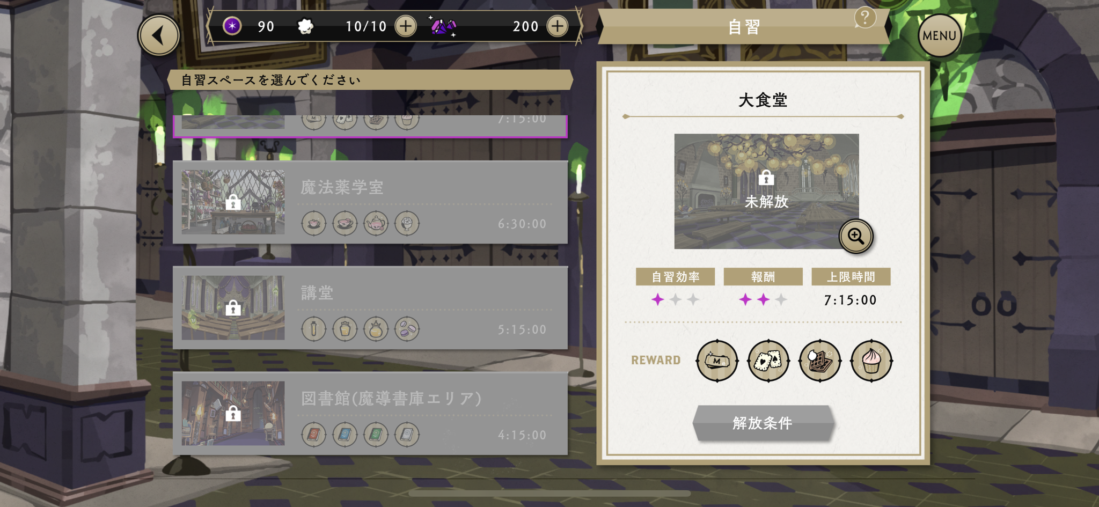Tap the teapot item icon in 魔法薬学室
Viewport: 1099px width, 507px height.
(376, 223)
